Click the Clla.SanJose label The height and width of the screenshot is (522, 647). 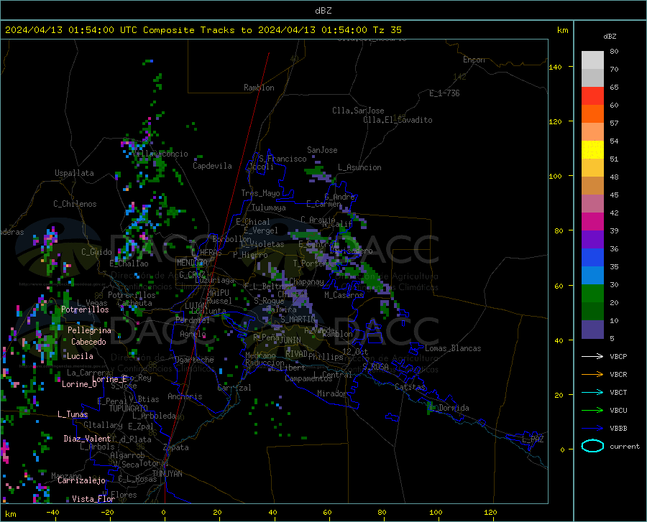click(x=358, y=111)
